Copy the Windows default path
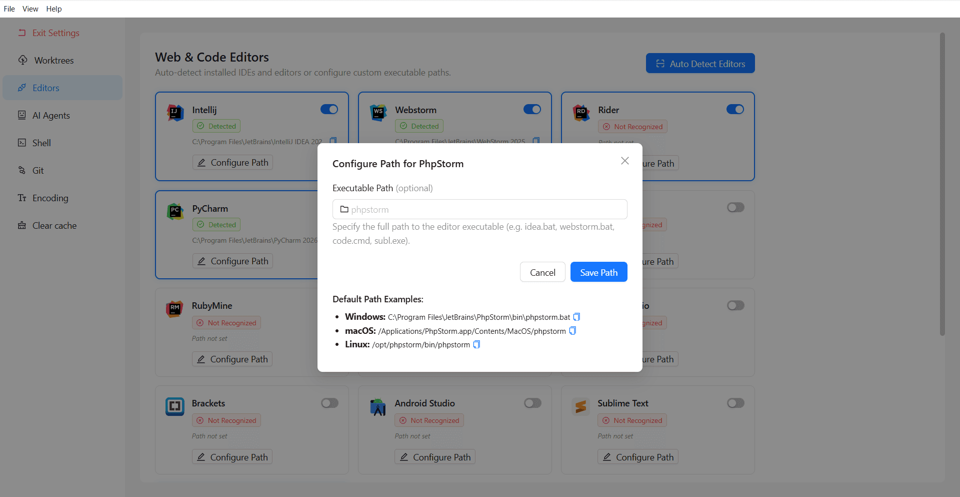The height and width of the screenshot is (497, 960). pos(576,317)
